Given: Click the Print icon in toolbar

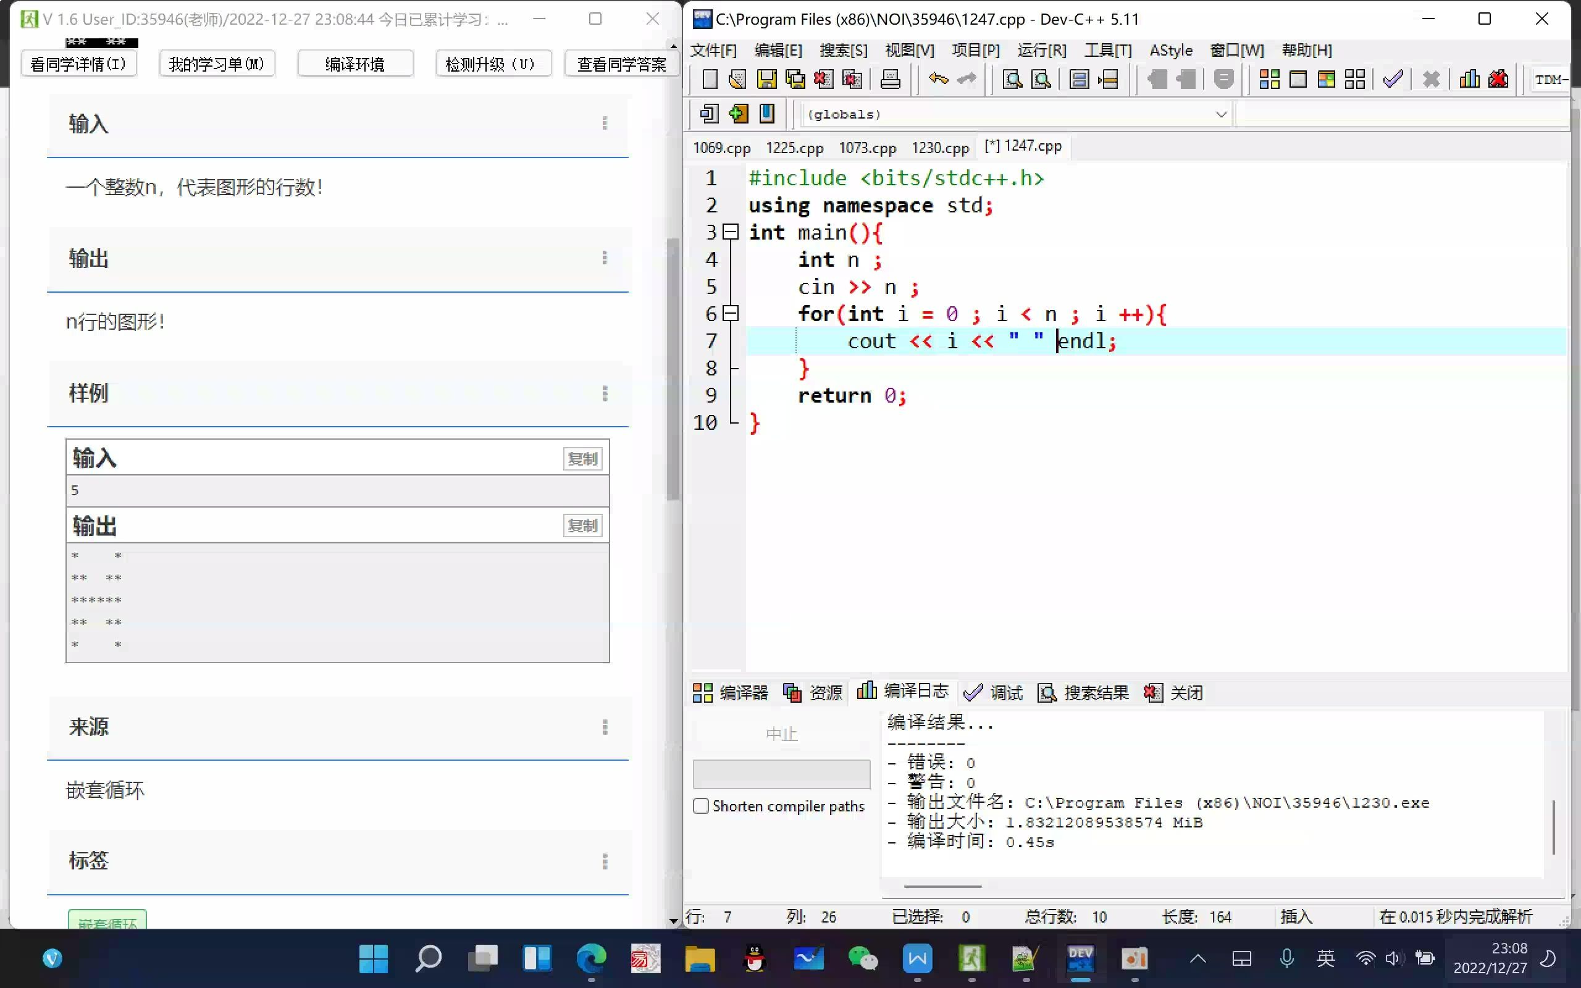Looking at the screenshot, I should tap(890, 80).
